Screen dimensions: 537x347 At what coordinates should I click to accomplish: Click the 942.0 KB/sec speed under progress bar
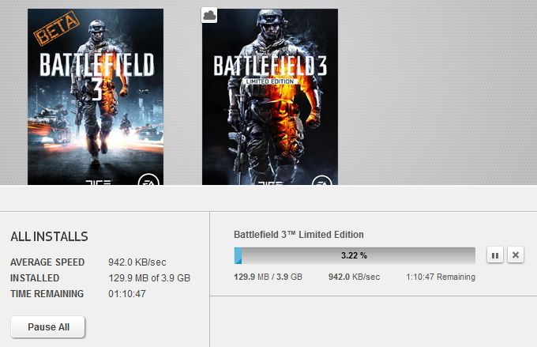tap(354, 277)
